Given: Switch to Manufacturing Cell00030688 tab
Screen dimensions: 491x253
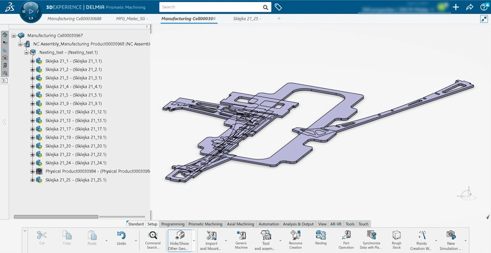Looking at the screenshot, I should pyautogui.click(x=75, y=19).
